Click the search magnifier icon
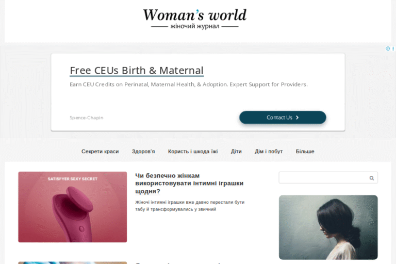Image resolution: width=396 pixels, height=264 pixels. pos(371,178)
